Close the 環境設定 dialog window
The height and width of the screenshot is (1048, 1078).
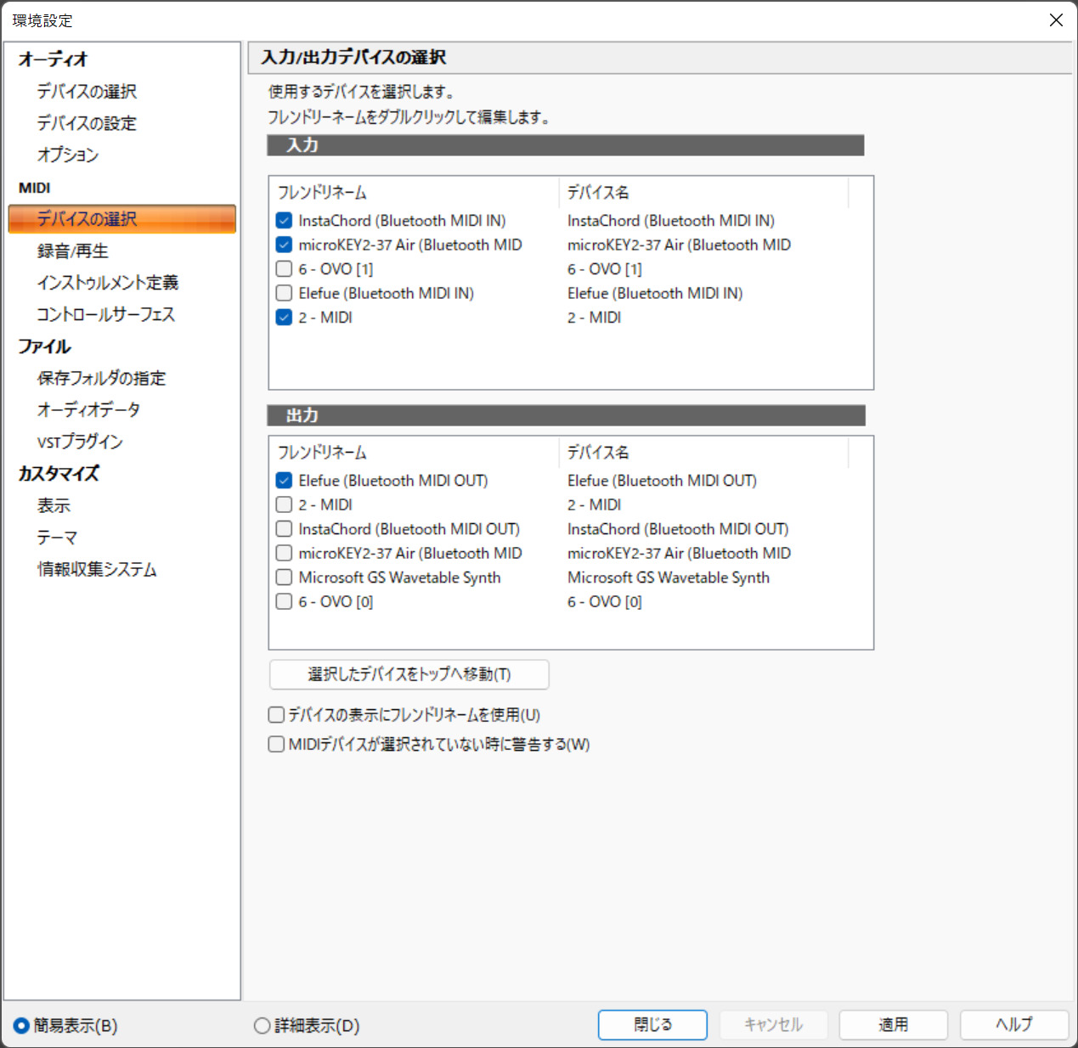coord(1056,20)
